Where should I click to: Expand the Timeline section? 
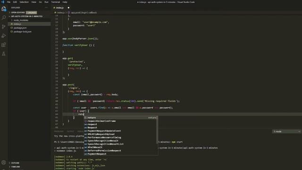[16, 167]
